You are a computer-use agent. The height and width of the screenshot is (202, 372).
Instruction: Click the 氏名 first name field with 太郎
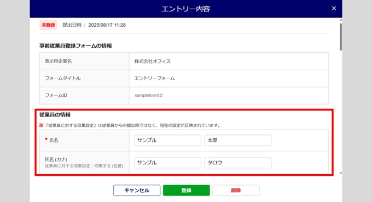point(238,140)
